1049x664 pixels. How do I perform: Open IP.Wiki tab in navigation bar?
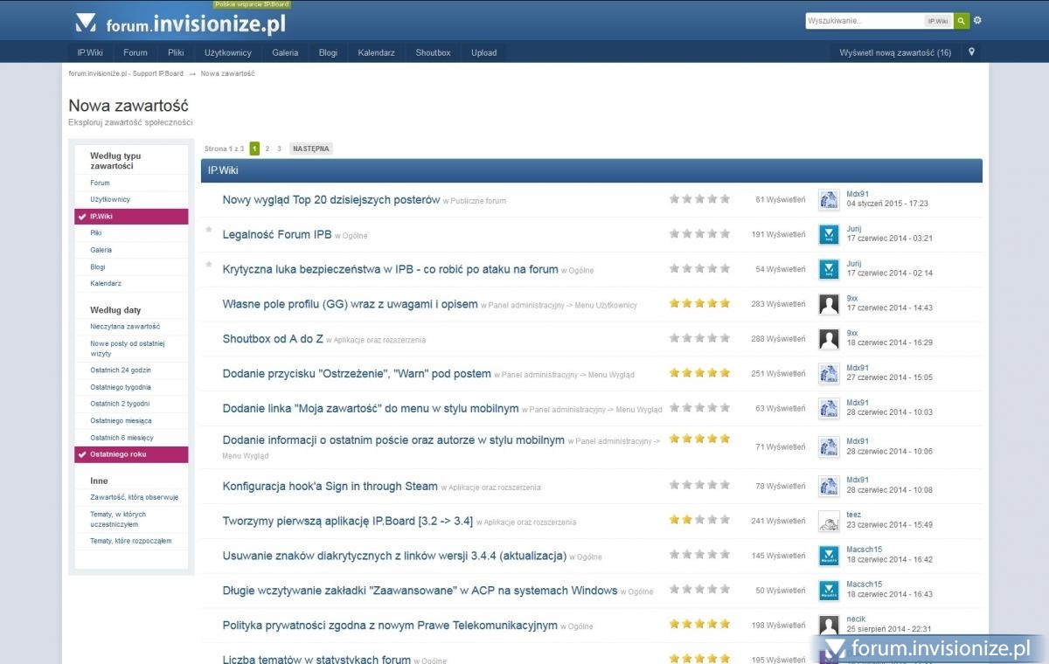(90, 52)
